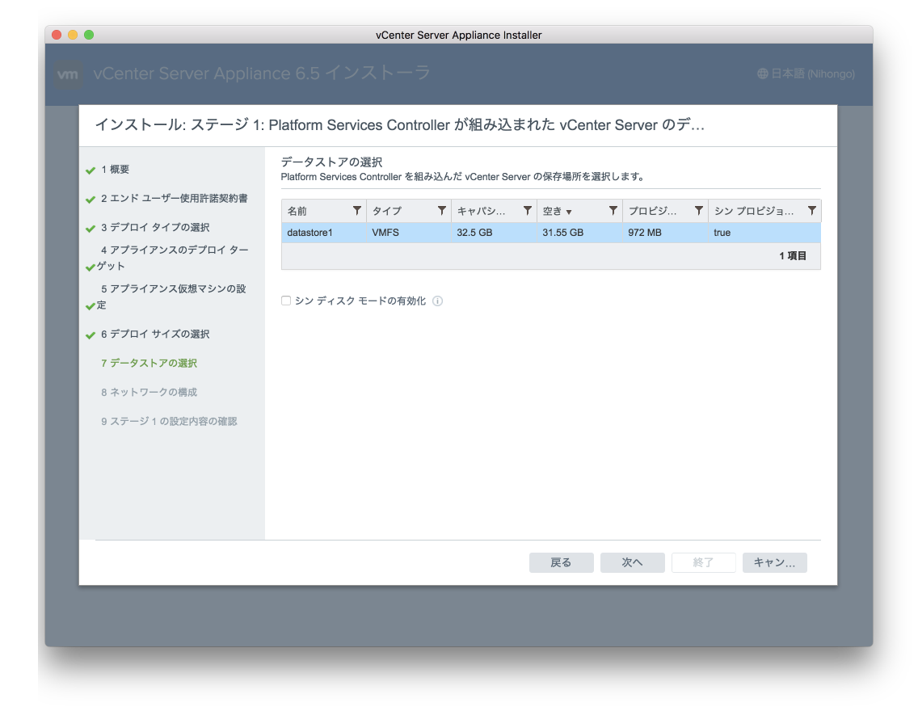This screenshot has height=711, width=918.
Task: Click the vm logo in the header
Action: click(67, 74)
